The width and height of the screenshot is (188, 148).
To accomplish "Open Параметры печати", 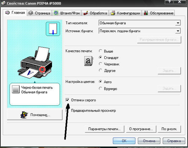I will (104, 129).
